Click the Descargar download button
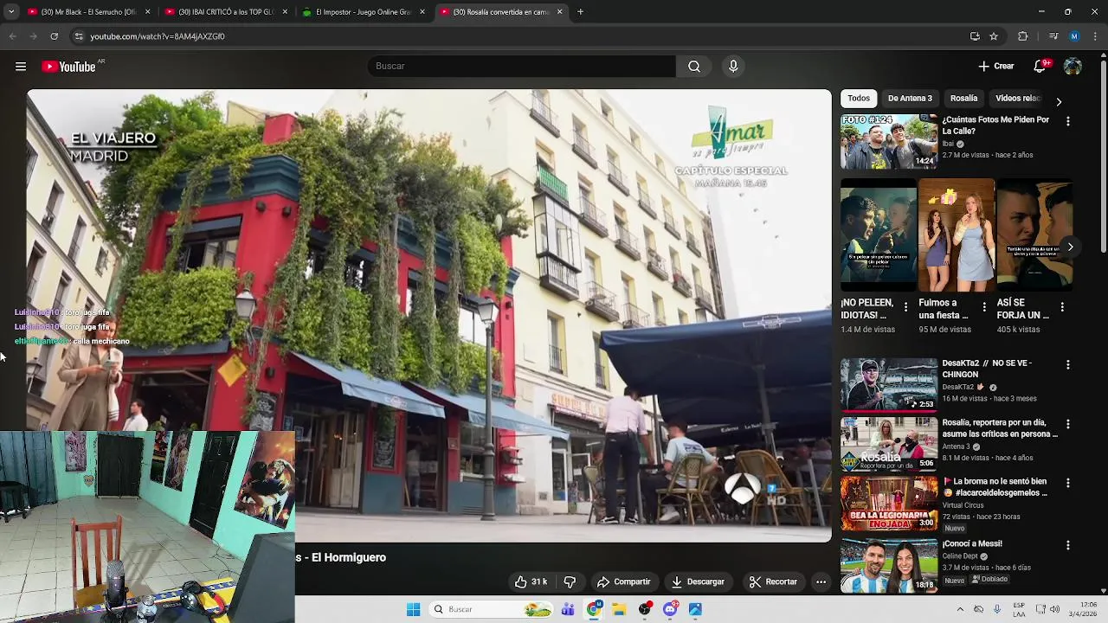This screenshot has width=1108, height=623. coord(698,581)
